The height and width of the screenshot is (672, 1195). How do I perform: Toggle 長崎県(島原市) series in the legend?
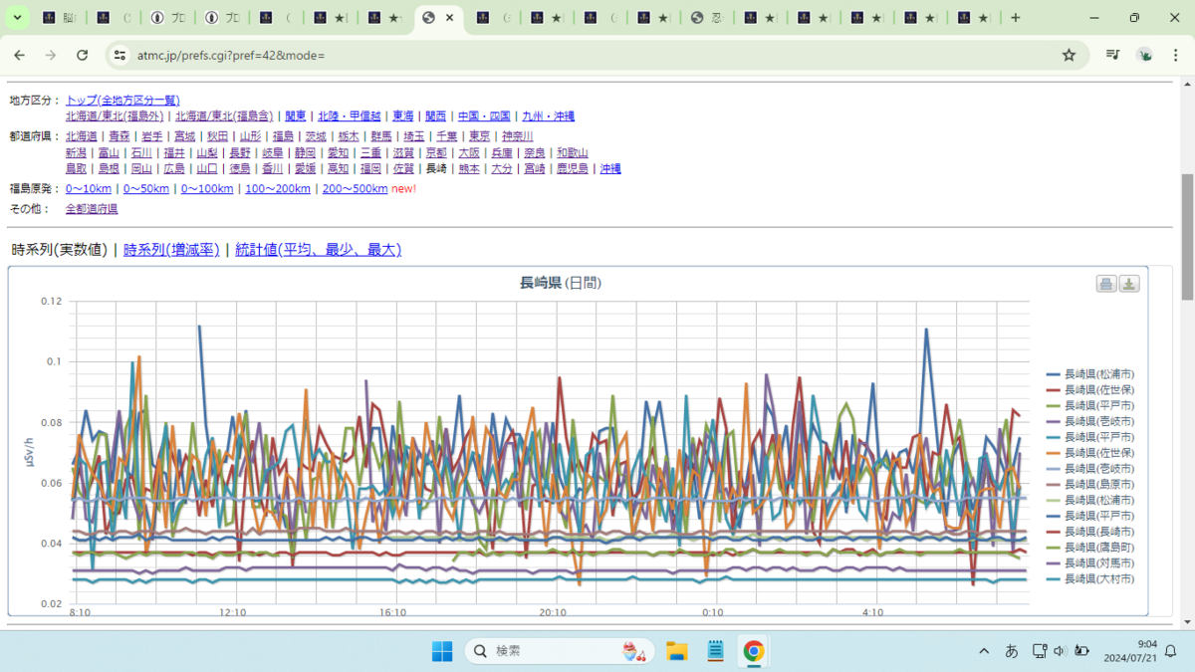coord(1090,484)
